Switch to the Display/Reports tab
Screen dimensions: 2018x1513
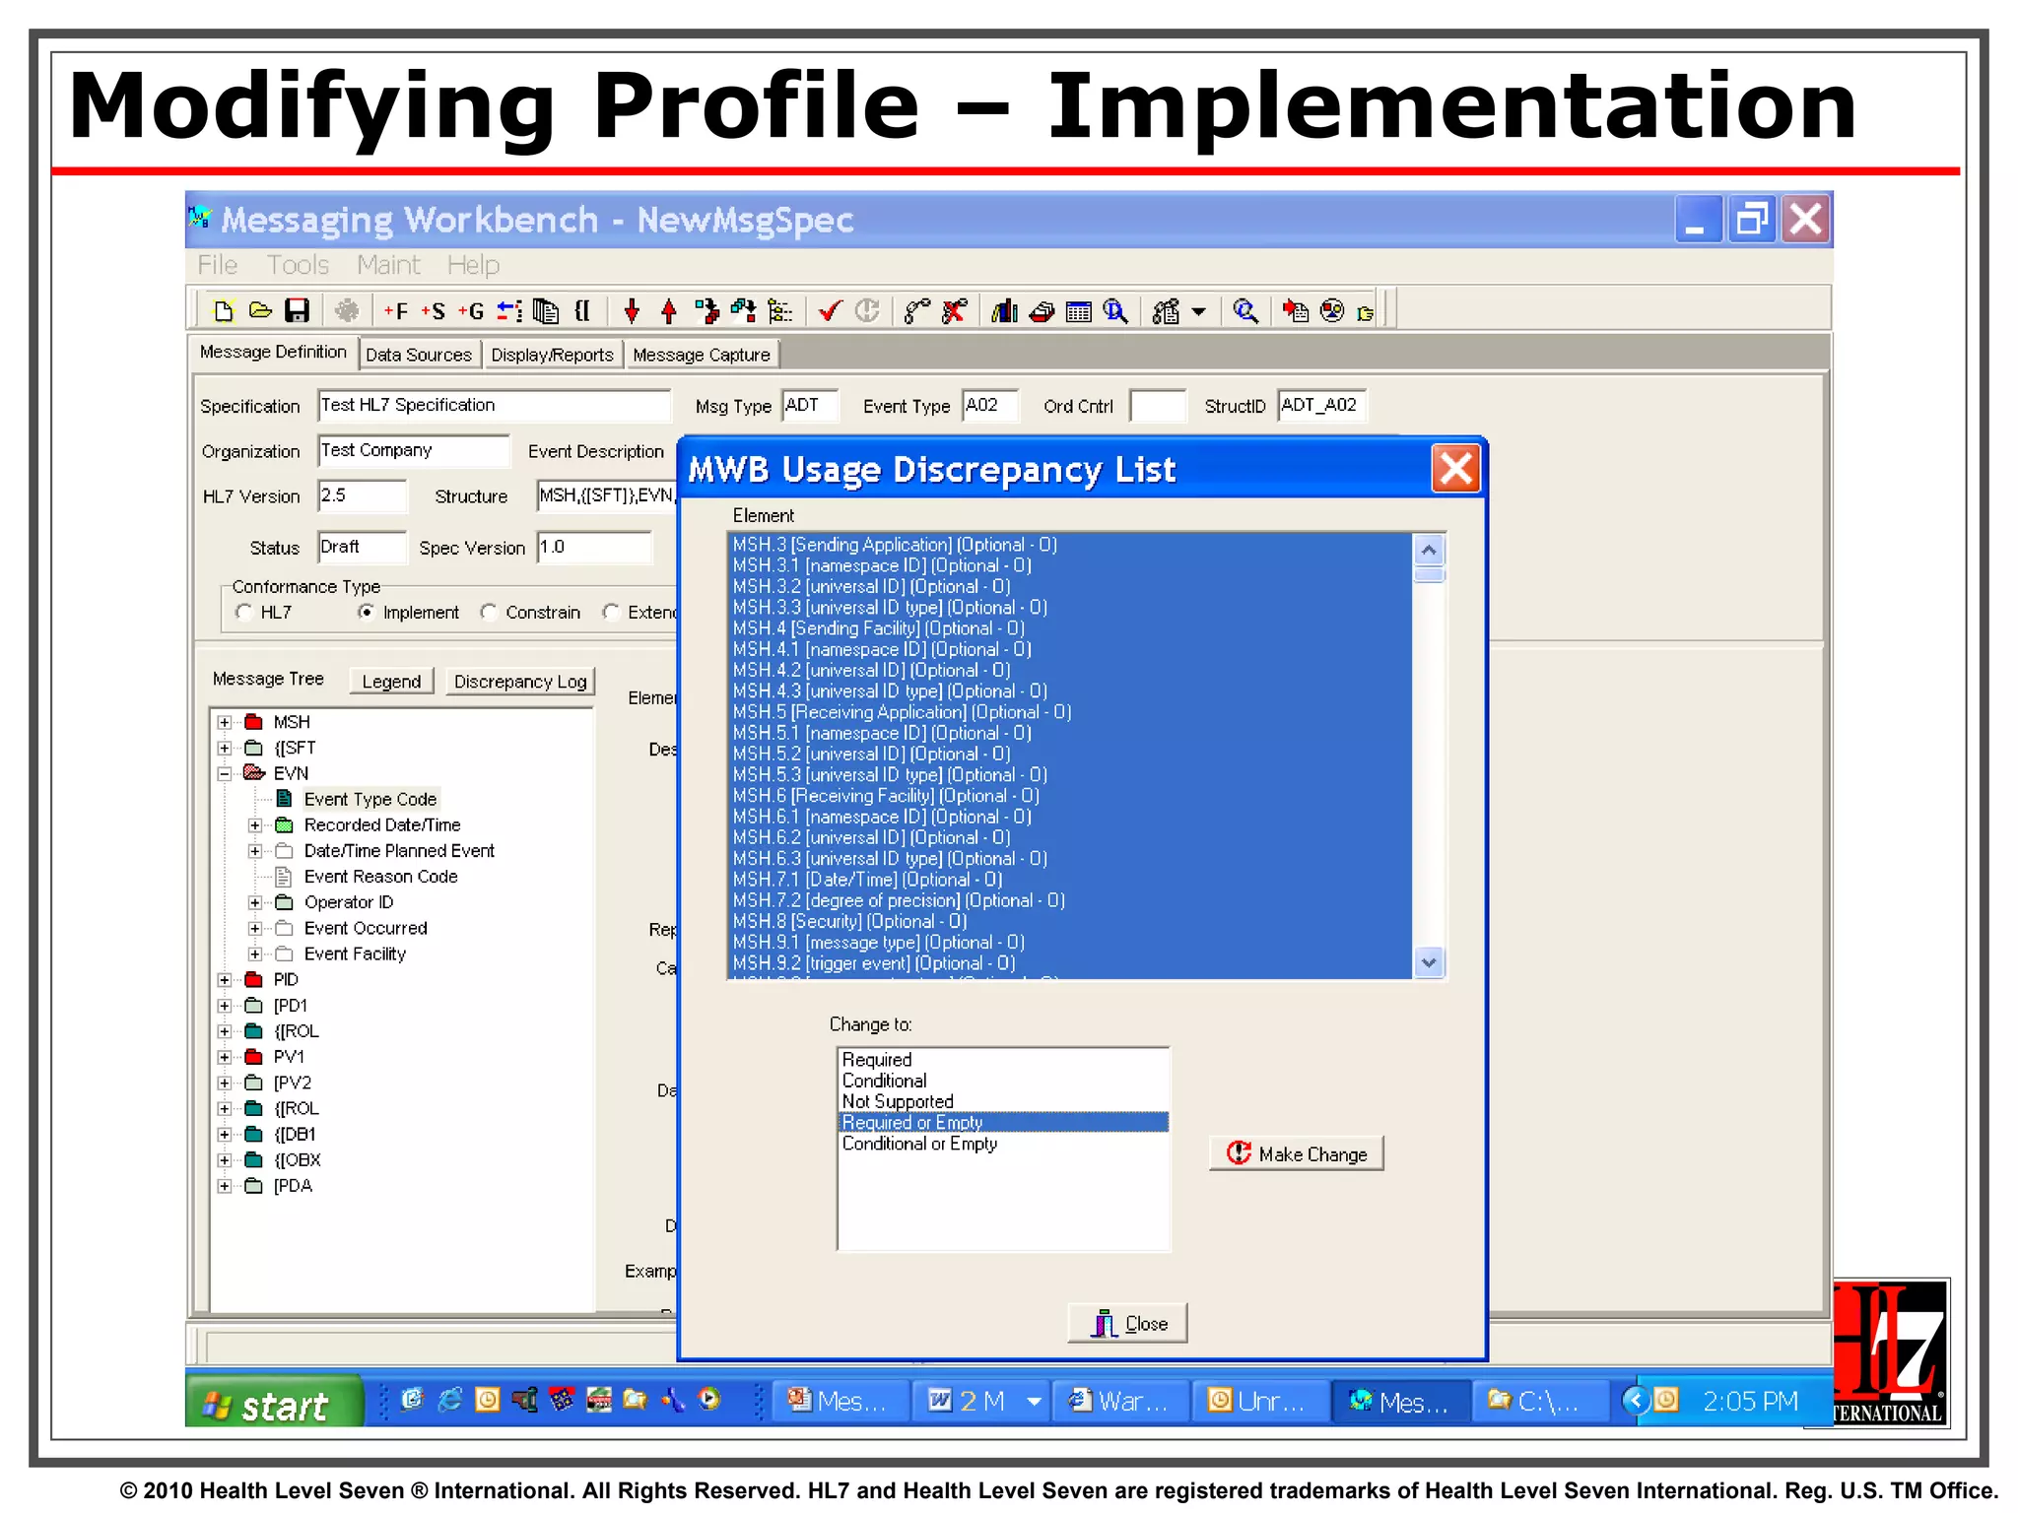coord(552,355)
